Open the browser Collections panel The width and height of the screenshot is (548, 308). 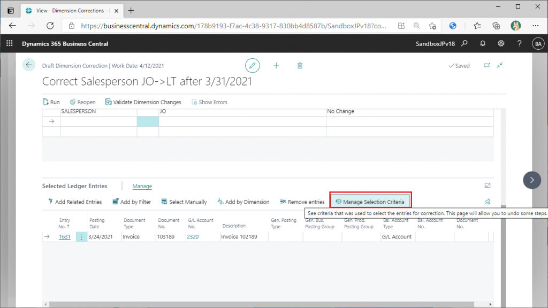pyautogui.click(x=496, y=26)
